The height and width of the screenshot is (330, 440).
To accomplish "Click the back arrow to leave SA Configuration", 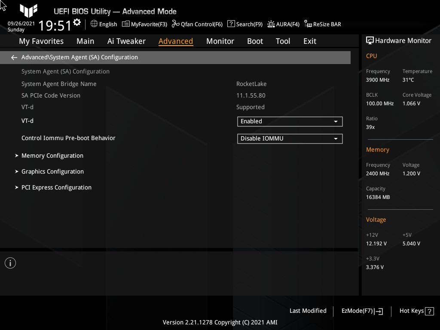I will click(x=14, y=57).
